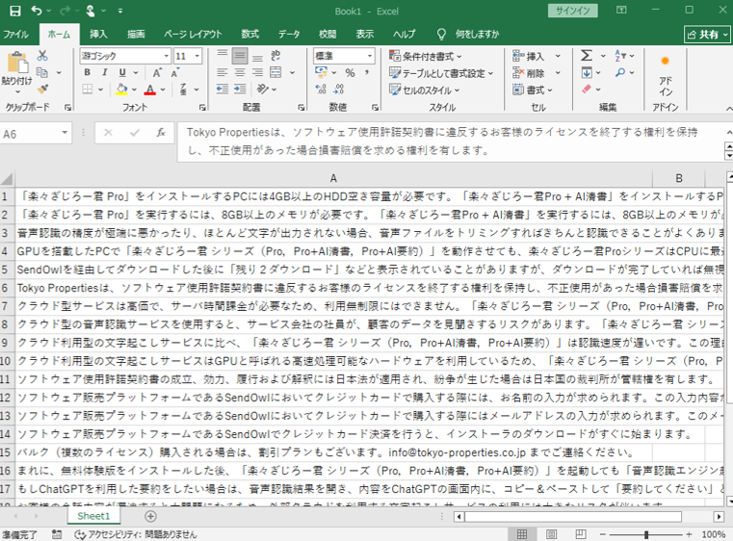733x541 pixels.
Task: Select the Sheet1 tab
Action: [93, 516]
